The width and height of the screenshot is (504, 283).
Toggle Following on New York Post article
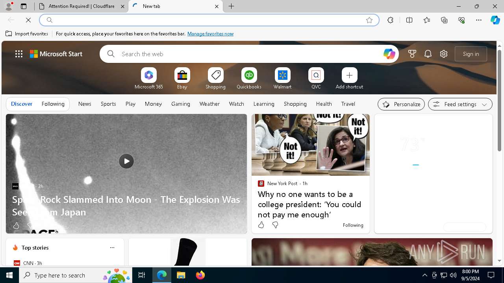tap(353, 225)
